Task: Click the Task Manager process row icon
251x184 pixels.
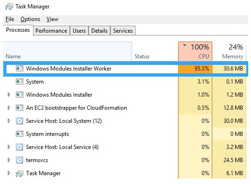Action: tap(20, 173)
